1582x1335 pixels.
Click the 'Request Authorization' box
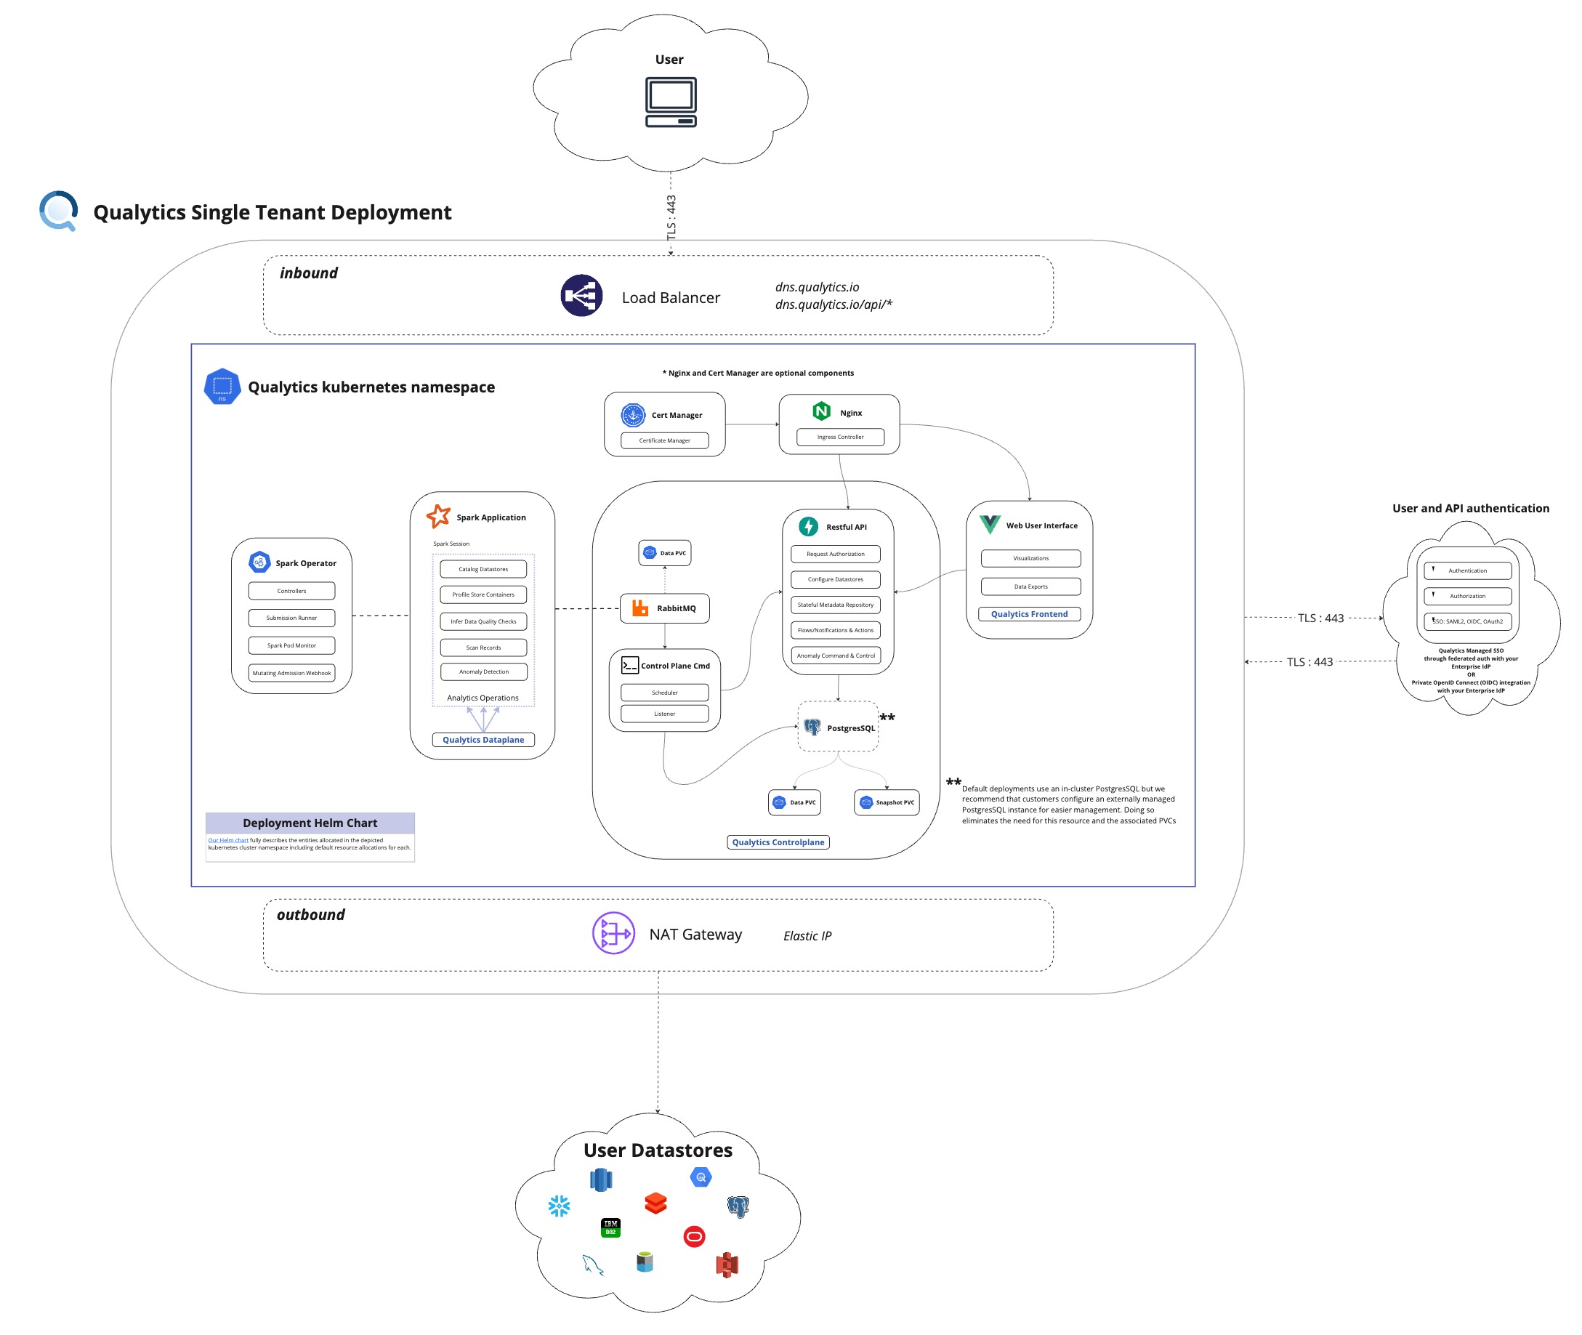coord(835,554)
